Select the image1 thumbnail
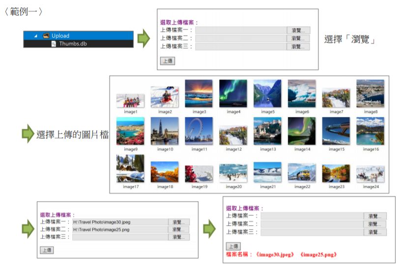 coord(130,100)
